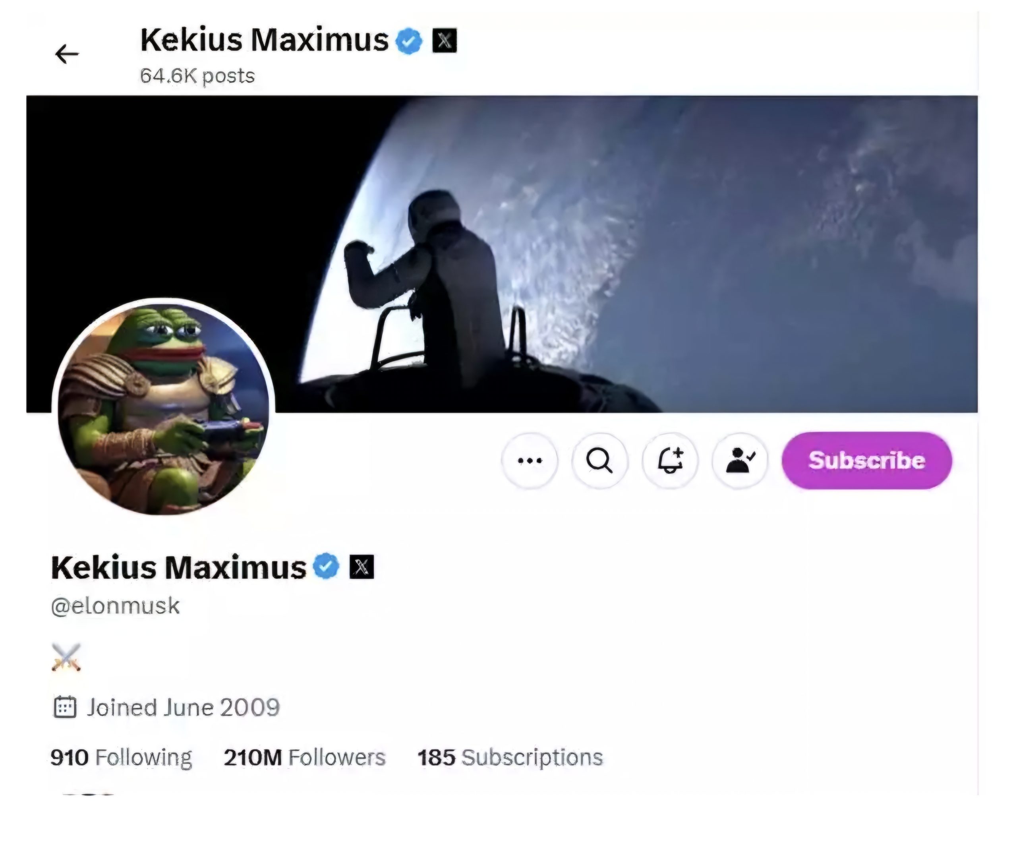
Task: Toggle the following status person icon
Action: point(741,460)
